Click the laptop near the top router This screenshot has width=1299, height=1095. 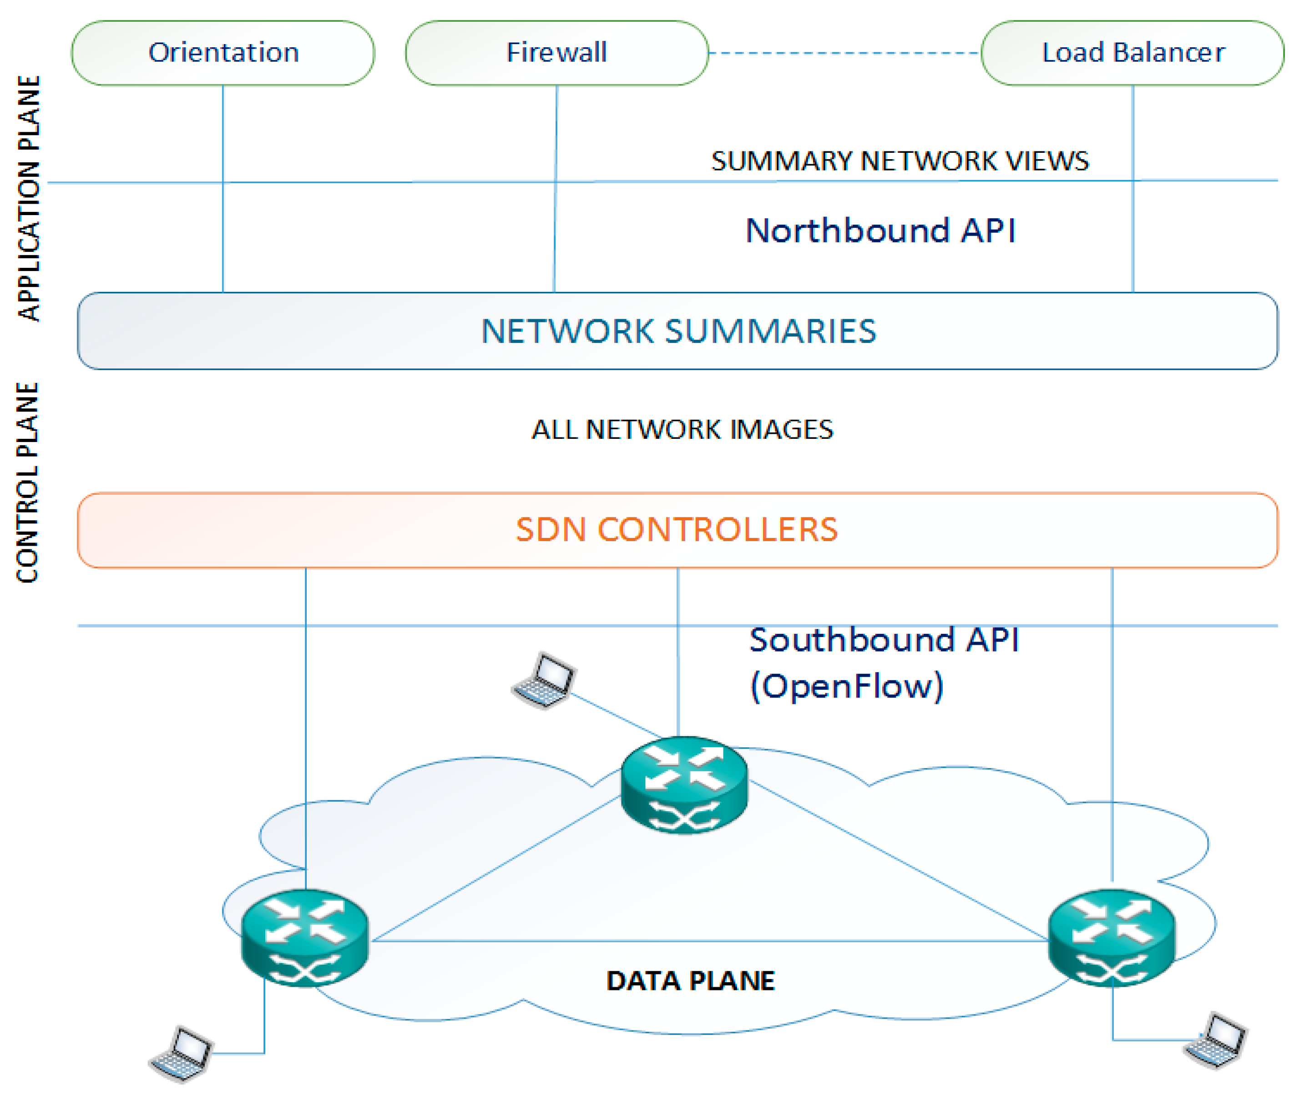[545, 681]
